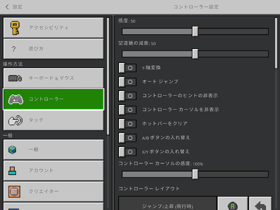Image resolution: width=280 pixels, height=210 pixels.
Task: Click the コントローラー カーソルの感度 slider handle
Action: (x=195, y=174)
